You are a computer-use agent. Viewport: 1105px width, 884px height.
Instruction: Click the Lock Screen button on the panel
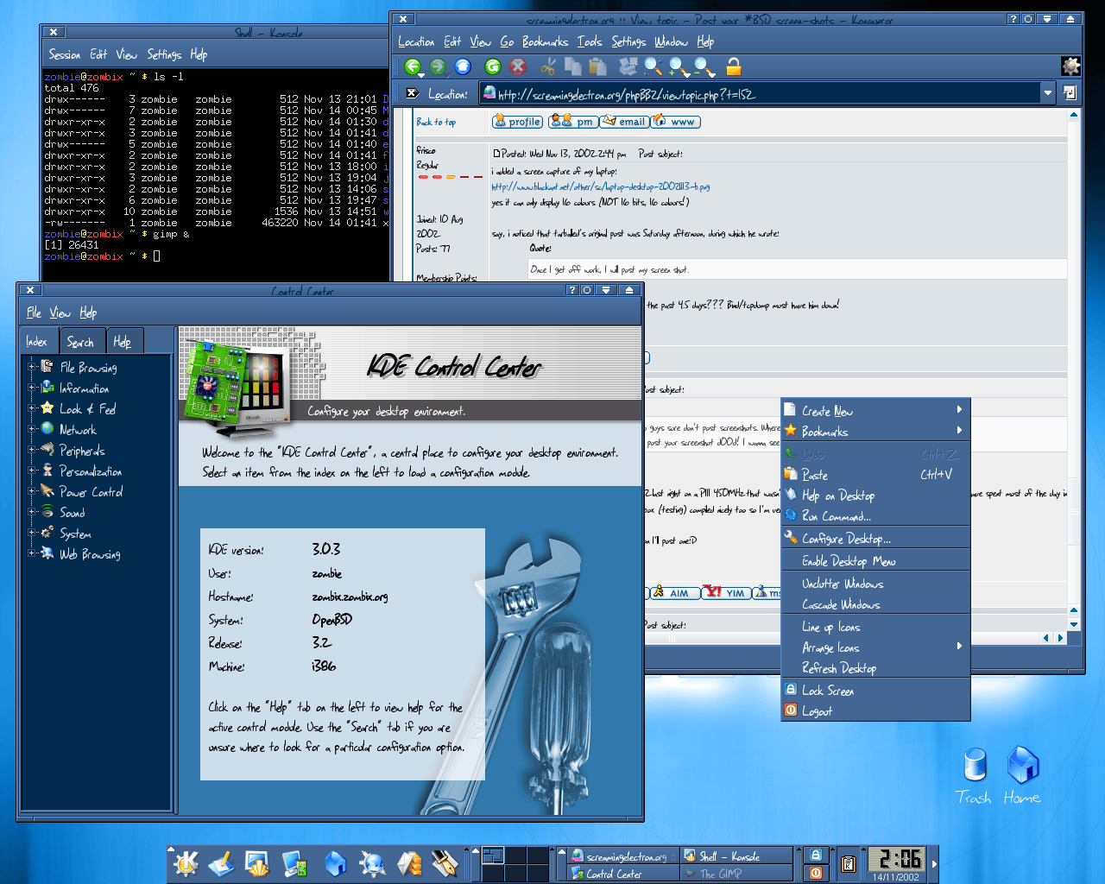pyautogui.click(x=815, y=855)
